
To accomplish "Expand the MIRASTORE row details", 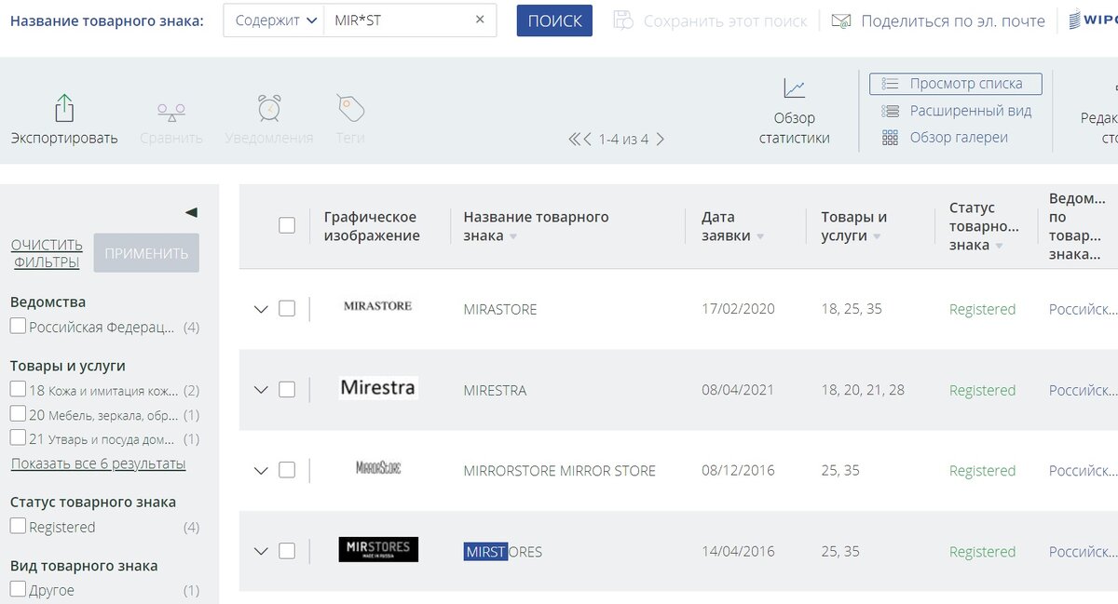I will tap(261, 310).
